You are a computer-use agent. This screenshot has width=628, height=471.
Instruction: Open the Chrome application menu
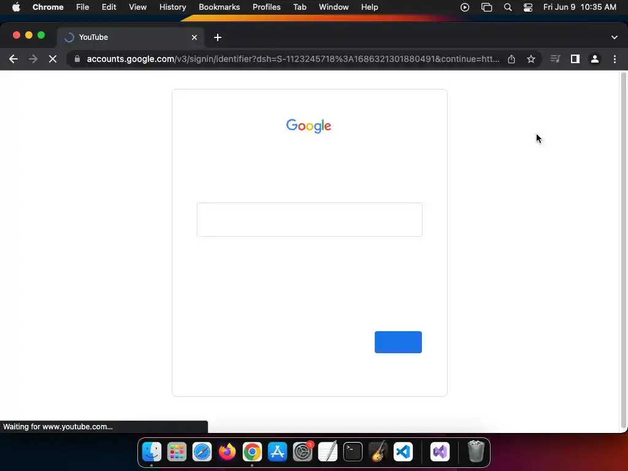click(x=48, y=7)
